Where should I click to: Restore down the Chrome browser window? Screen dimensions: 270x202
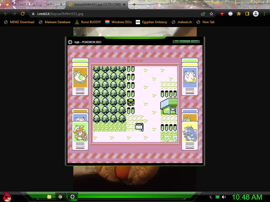click(254, 2)
